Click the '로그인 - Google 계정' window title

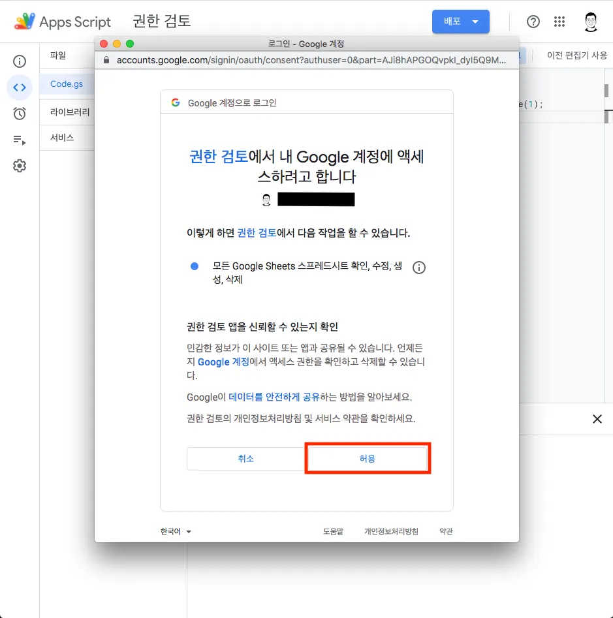point(306,44)
